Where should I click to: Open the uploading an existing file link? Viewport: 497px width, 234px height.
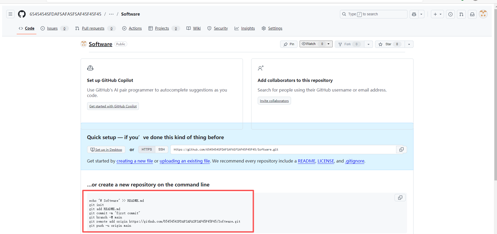tap(185, 161)
